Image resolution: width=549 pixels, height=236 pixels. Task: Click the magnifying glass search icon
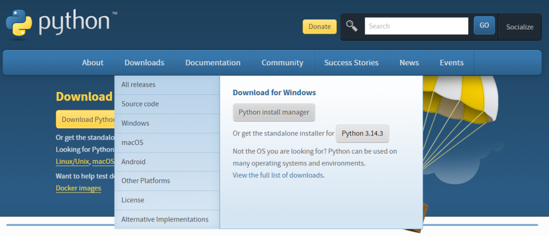[x=352, y=26]
